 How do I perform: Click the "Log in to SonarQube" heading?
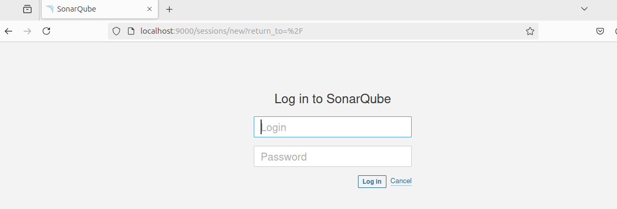tap(333, 99)
